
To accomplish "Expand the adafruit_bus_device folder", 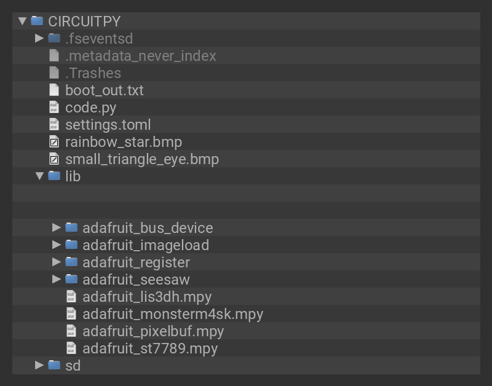I will click(x=57, y=227).
